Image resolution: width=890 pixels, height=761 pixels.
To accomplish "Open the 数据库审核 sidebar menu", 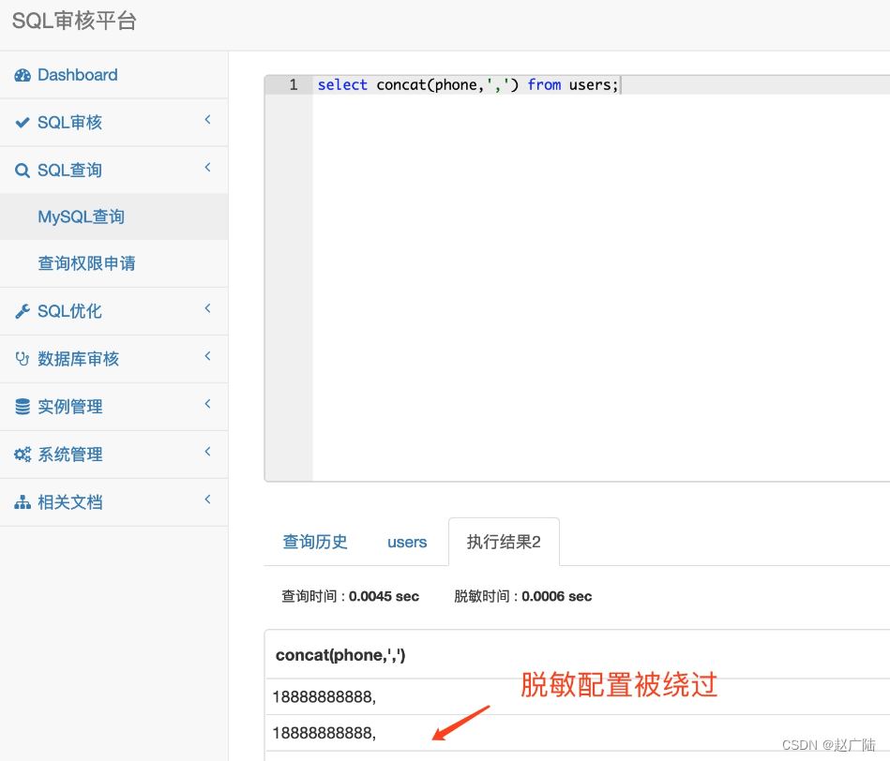I will [x=113, y=359].
